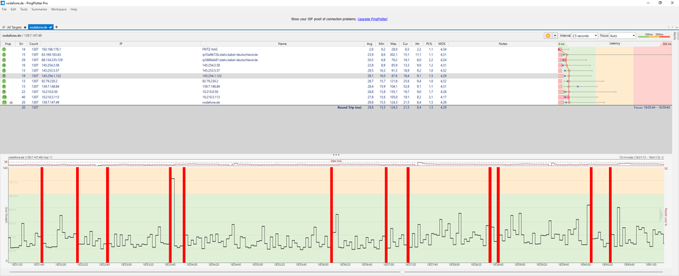Open the File menu
This screenshot has width=679, height=276.
click(x=4, y=9)
